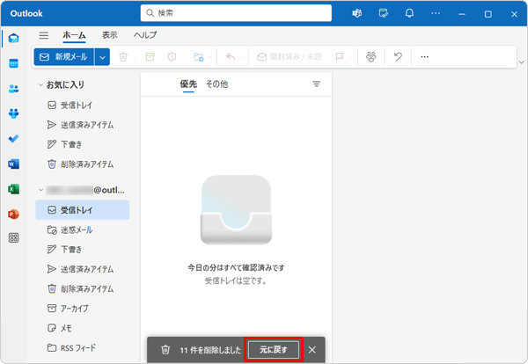The width and height of the screenshot is (528, 364).
Task: Open the 新規メール dropdown arrow
Action: click(102, 57)
